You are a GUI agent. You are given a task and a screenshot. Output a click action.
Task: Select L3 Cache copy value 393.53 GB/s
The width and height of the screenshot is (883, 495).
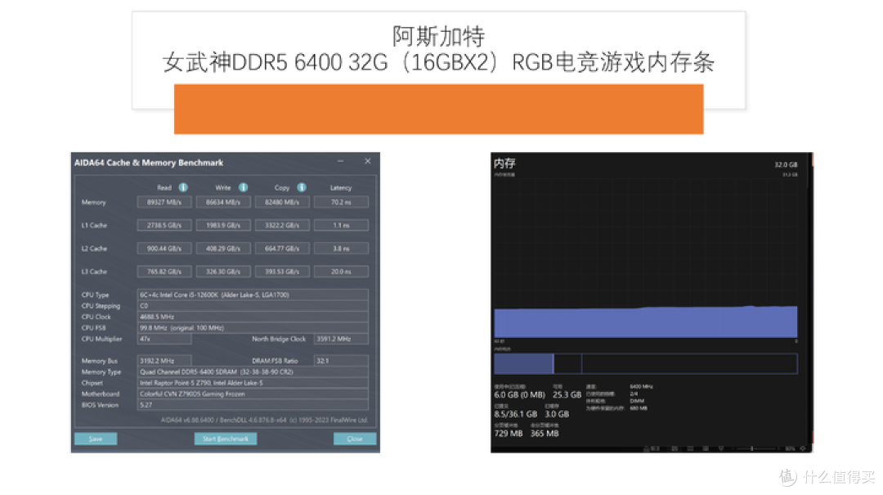[282, 271]
